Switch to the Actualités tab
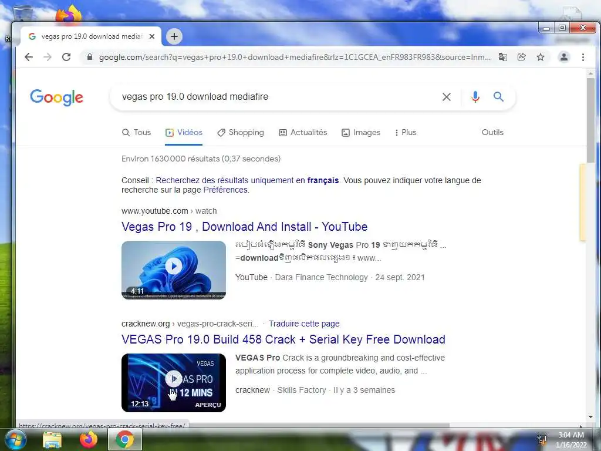 303,132
